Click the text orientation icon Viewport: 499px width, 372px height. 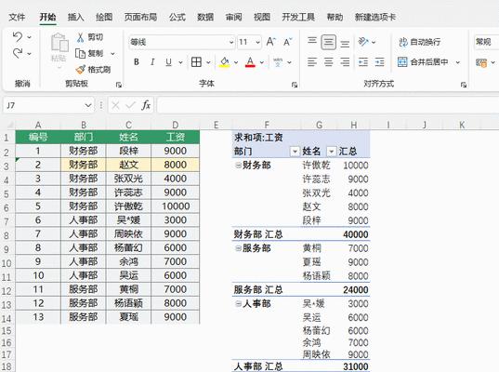point(363,42)
